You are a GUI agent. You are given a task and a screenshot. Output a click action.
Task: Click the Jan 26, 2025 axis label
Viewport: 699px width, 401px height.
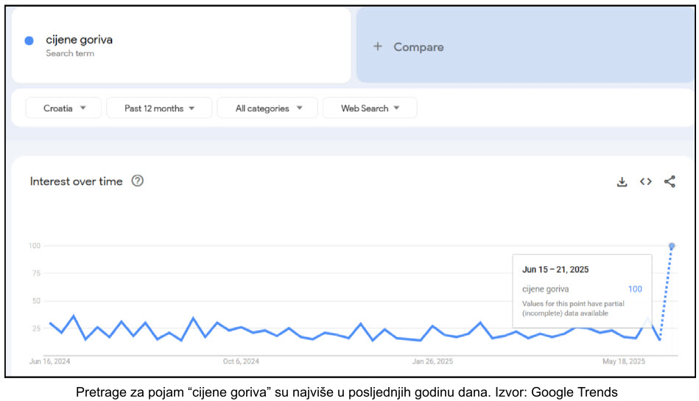432,362
